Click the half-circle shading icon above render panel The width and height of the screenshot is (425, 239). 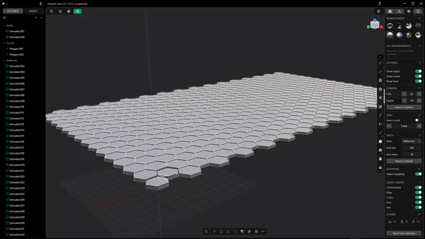[x=379, y=11]
